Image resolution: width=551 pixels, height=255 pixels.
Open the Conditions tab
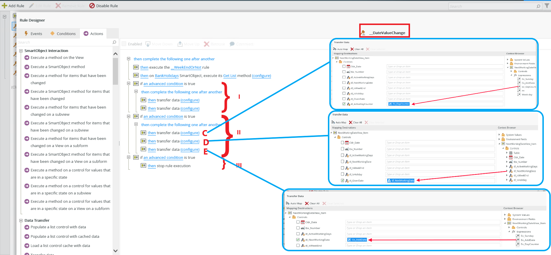(63, 34)
